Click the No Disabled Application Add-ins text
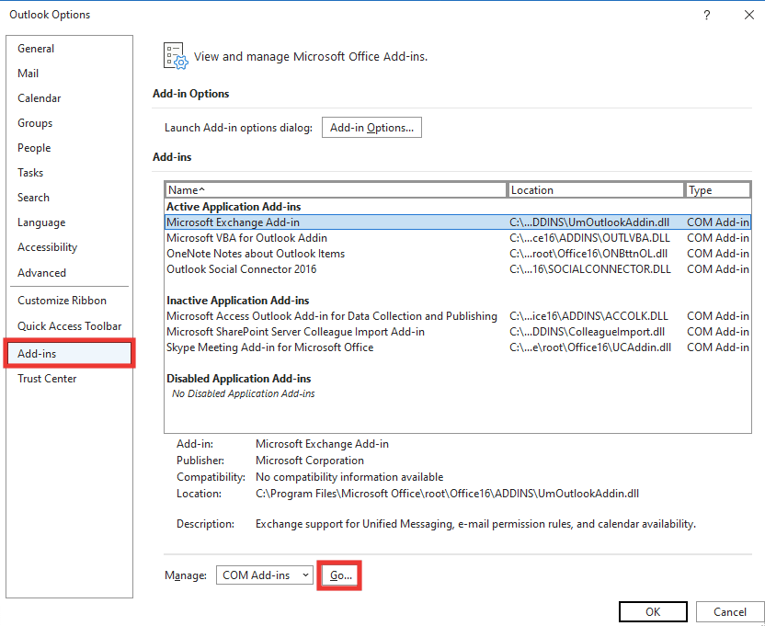Viewport: 765px width, 626px height. click(x=243, y=393)
